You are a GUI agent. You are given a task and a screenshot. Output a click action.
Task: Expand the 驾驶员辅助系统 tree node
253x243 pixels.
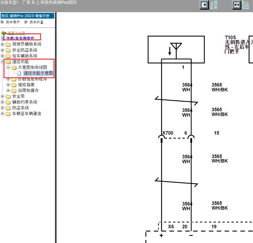[x=2, y=44]
